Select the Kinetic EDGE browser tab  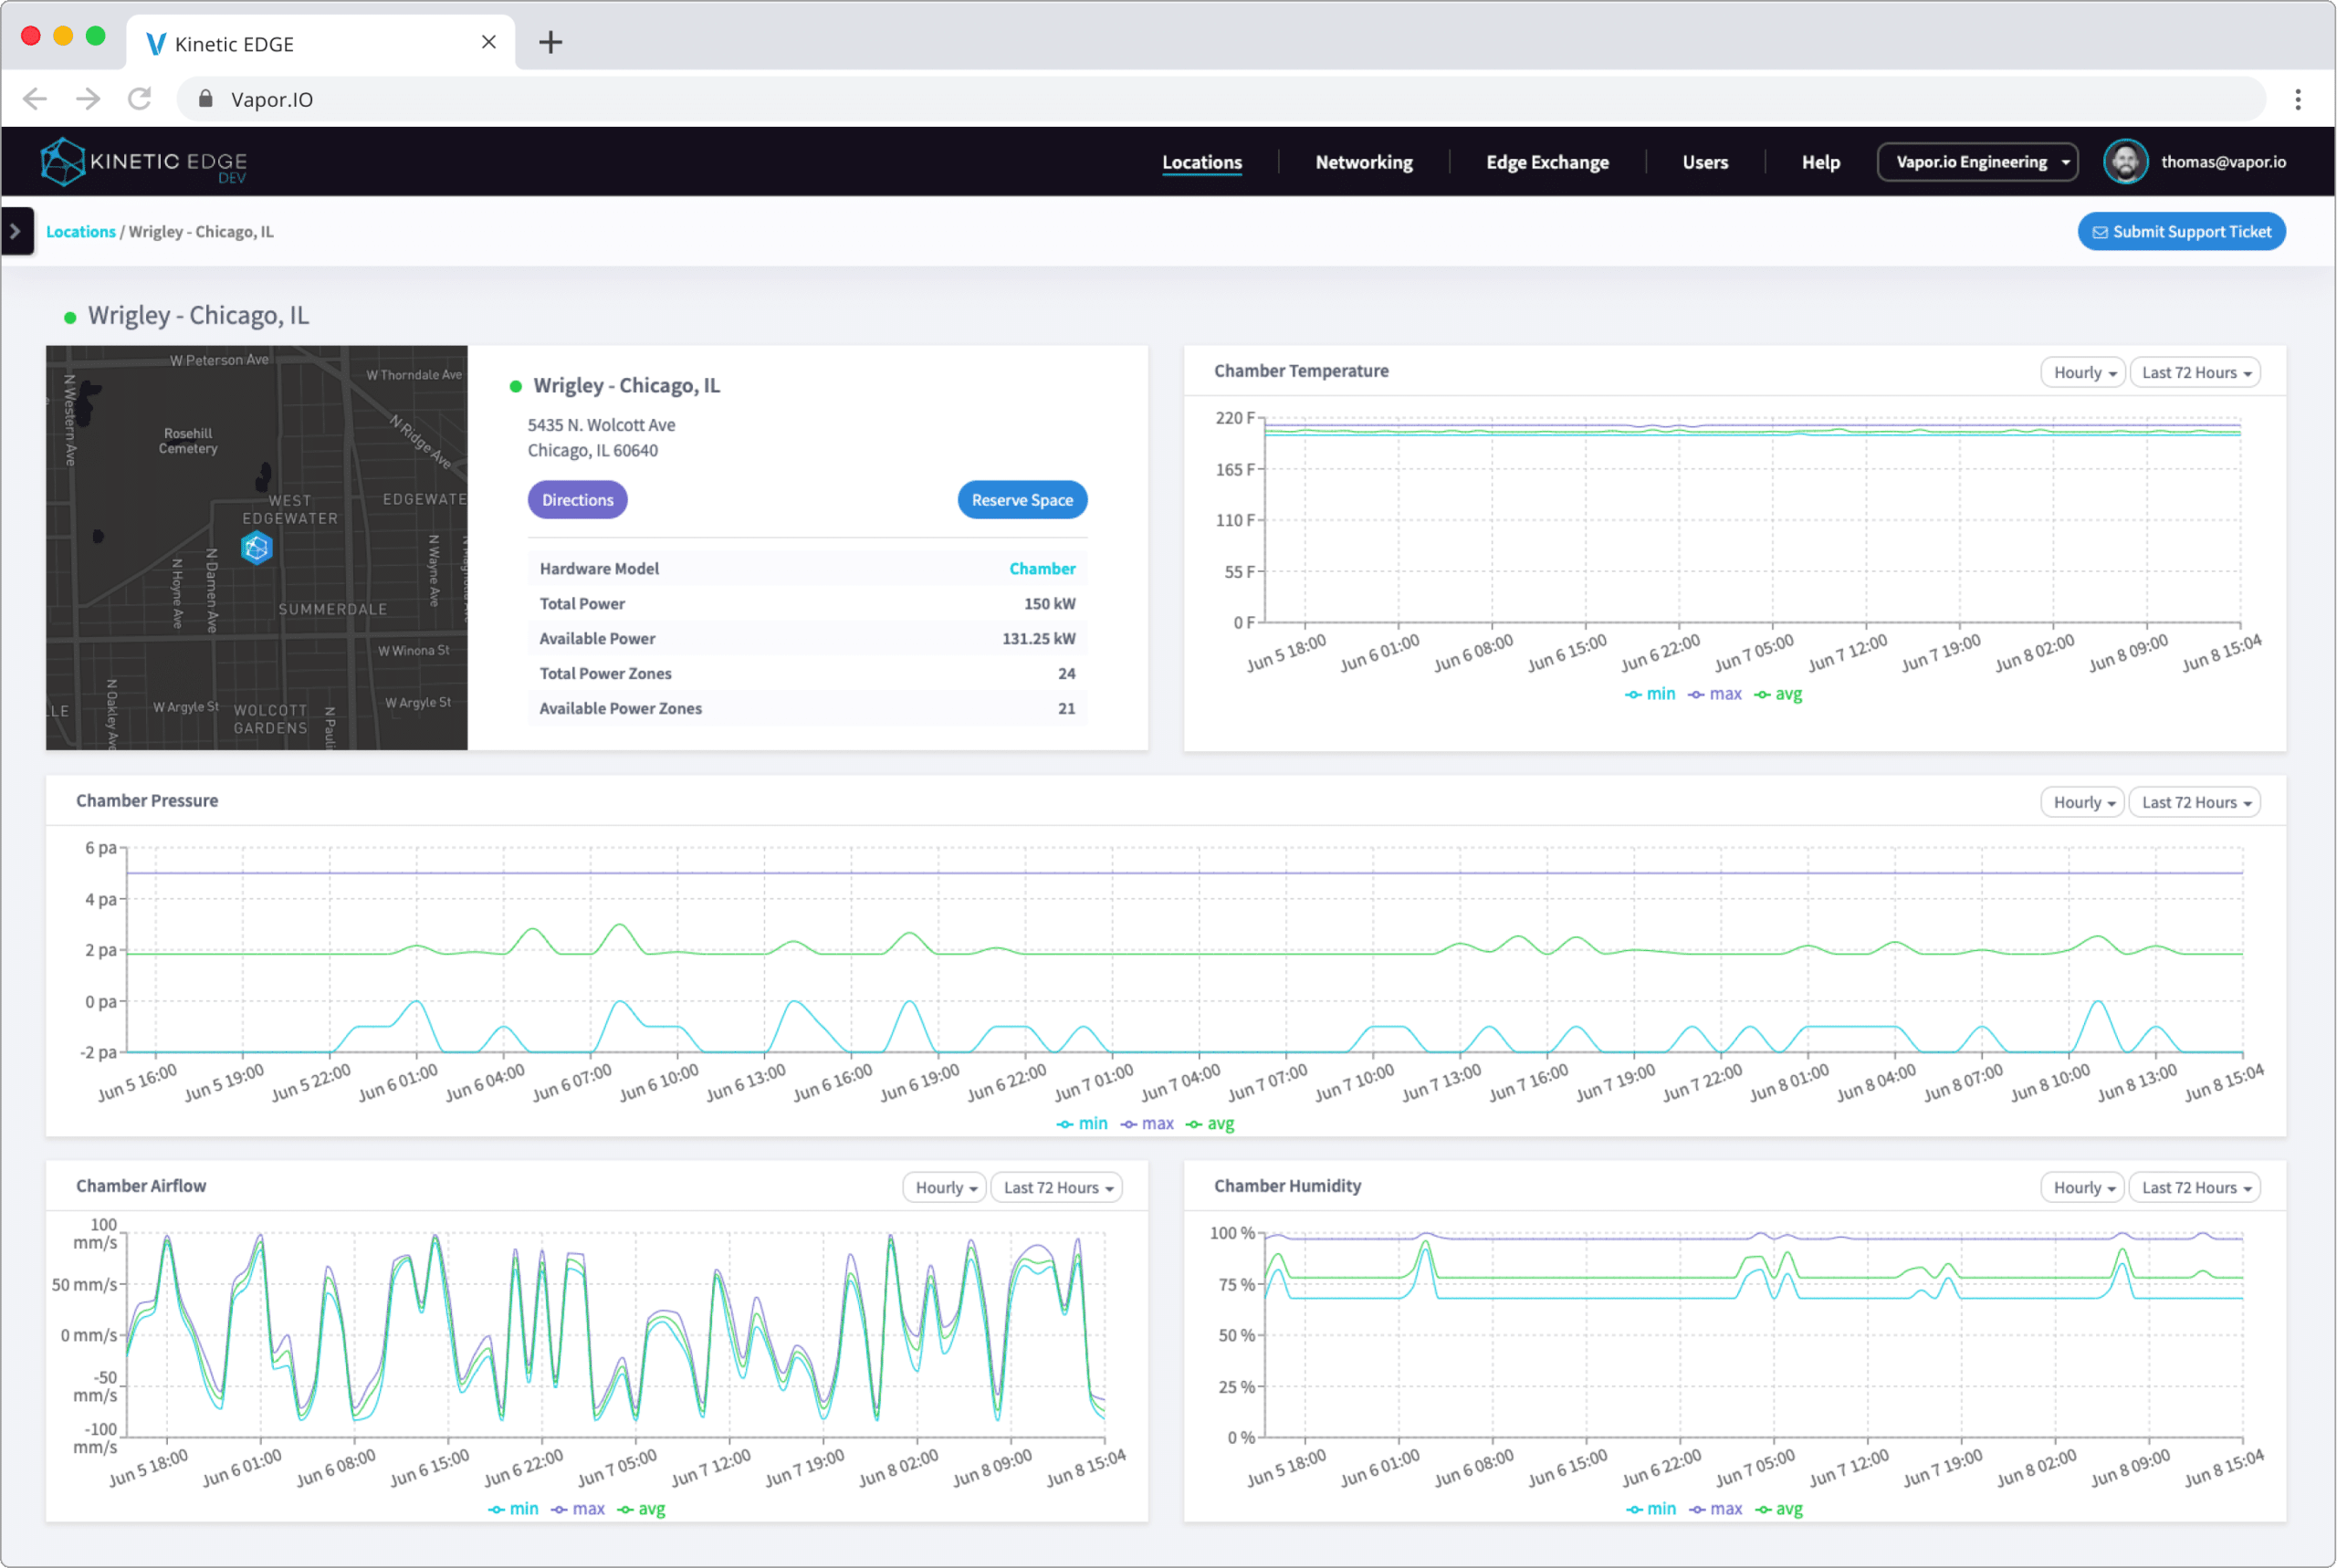tap(321, 43)
